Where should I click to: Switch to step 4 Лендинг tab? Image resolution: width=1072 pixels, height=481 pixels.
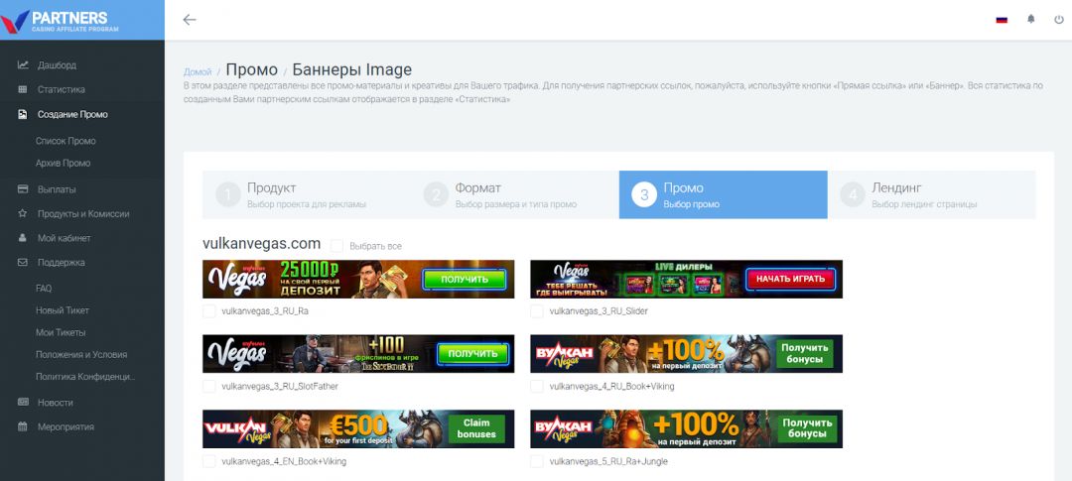pos(931,194)
